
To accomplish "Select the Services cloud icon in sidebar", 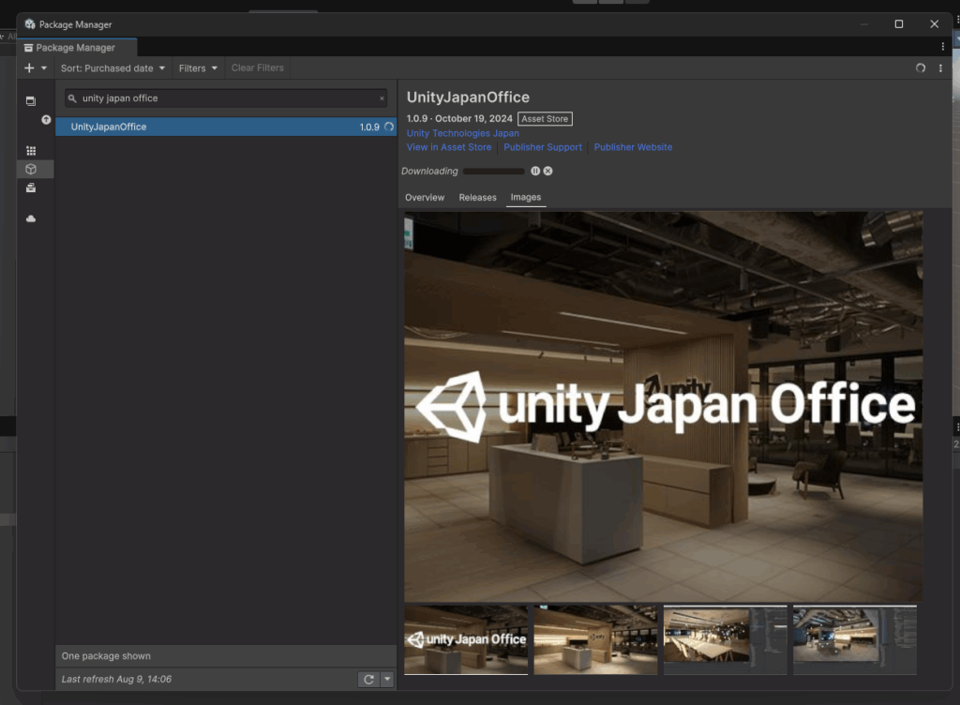I will (31, 218).
